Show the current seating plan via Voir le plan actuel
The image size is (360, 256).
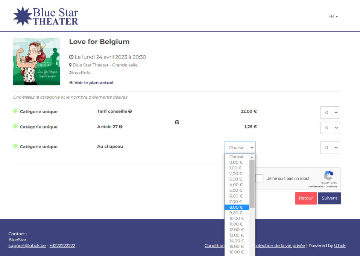click(91, 83)
